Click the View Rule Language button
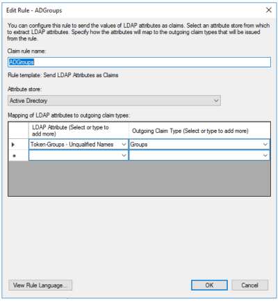Viewport: 280px width, 301px height. click(x=40, y=285)
